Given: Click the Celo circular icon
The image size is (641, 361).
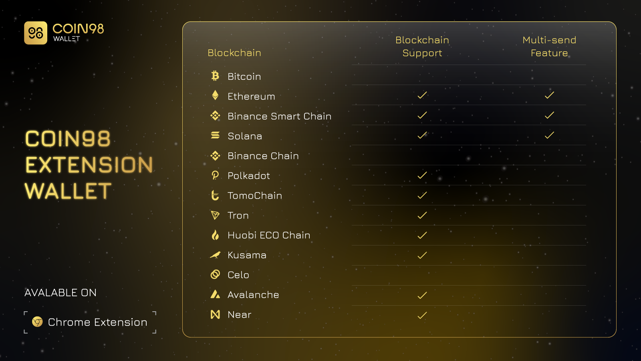Looking at the screenshot, I should click(x=215, y=274).
